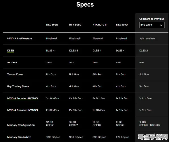The image size is (169, 142).
Task: Click the 12 GB GDDR6 / GDDR6X cell
Action: click(150, 124)
